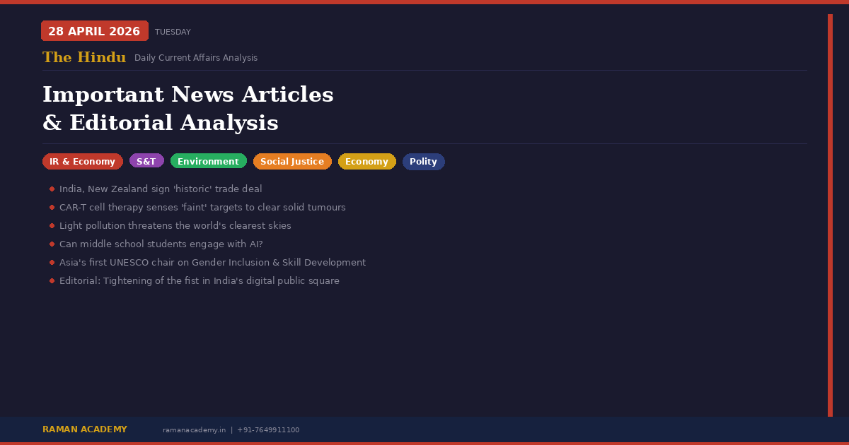This screenshot has width=849, height=445.
Task: Click The Hindu masthead title
Action: (84, 58)
